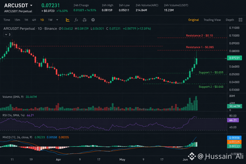This screenshot has height=164, width=246.
Task: Click the 24h Change value +16.53%
Action: 90,10
